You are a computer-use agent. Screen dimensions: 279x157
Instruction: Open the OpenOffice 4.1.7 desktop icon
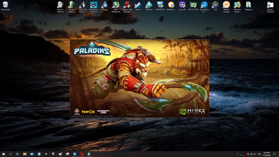pyautogui.click(x=204, y=7)
